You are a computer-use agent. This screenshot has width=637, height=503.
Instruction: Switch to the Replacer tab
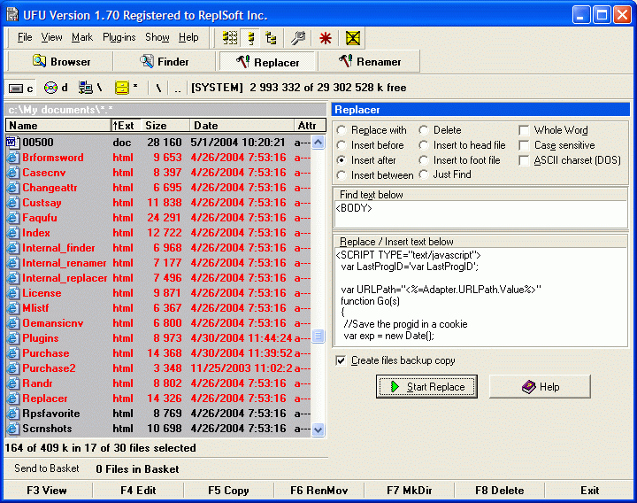(x=268, y=62)
